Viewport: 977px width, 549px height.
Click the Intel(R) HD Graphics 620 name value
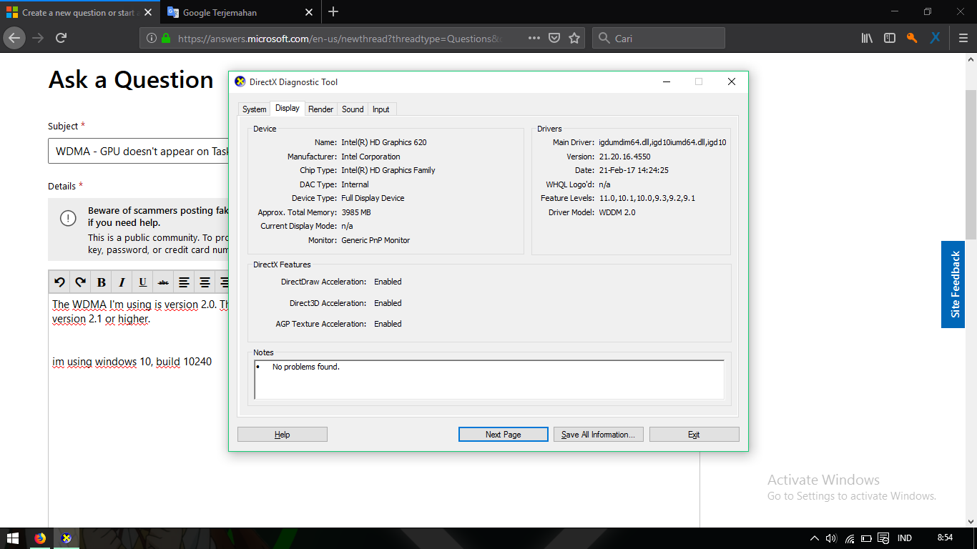coord(384,142)
